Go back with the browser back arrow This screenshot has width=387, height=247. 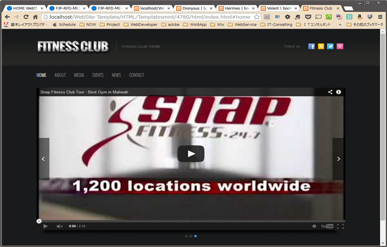pyautogui.click(x=7, y=17)
